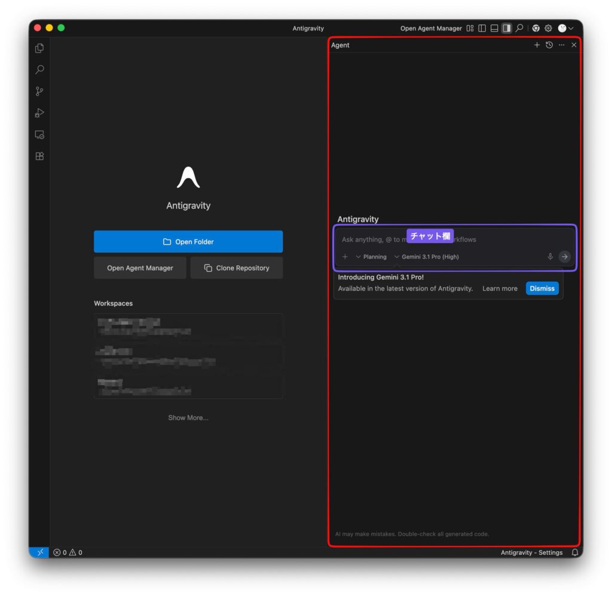Open the account avatar dropdown in title bar
This screenshot has height=596, width=612.
[565, 29]
